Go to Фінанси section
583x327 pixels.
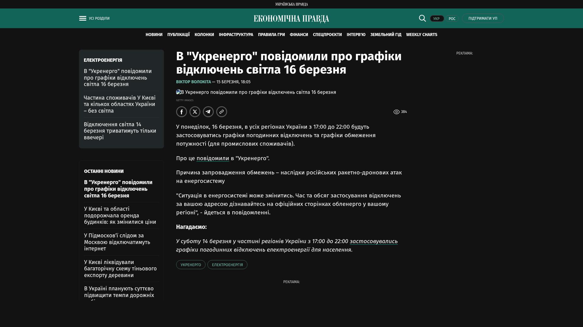coord(299,35)
